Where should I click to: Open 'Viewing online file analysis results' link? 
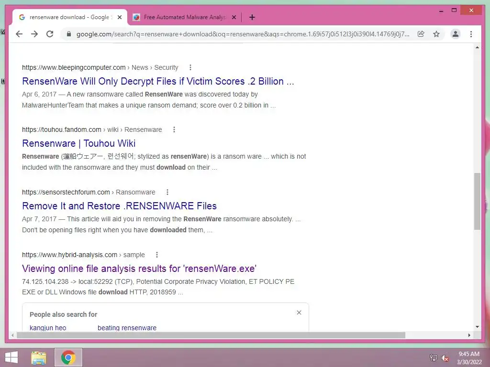(x=139, y=269)
